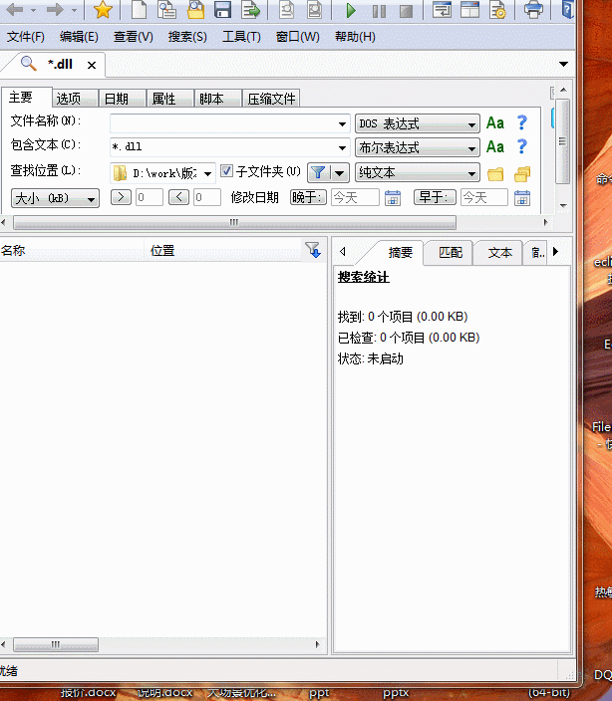Open the 文件名称 field dropdown arrow
This screenshot has width=612, height=701.
[342, 123]
